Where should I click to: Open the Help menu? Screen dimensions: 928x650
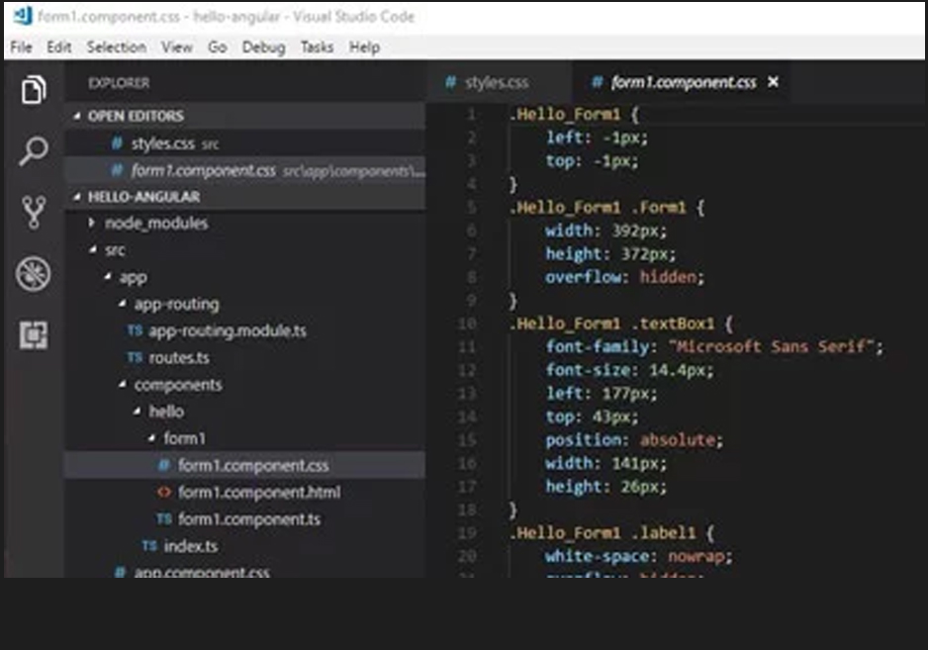click(364, 46)
